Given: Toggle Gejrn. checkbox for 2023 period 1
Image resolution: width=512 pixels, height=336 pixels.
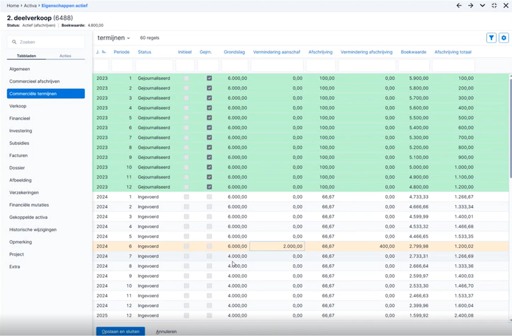Looking at the screenshot, I should (209, 78).
